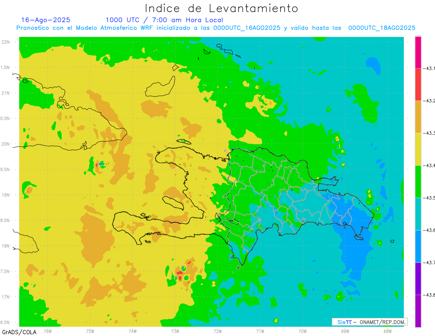Click the violet swatch at the legend bottom
This screenshot has height=336, width=435.
pyautogui.click(x=418, y=311)
